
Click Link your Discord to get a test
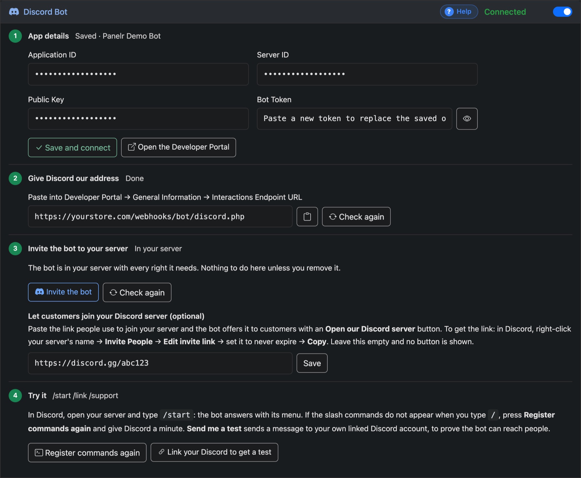click(x=214, y=452)
